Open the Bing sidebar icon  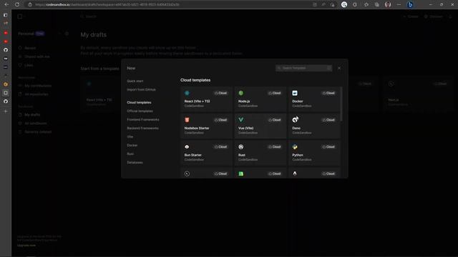tap(410, 4)
